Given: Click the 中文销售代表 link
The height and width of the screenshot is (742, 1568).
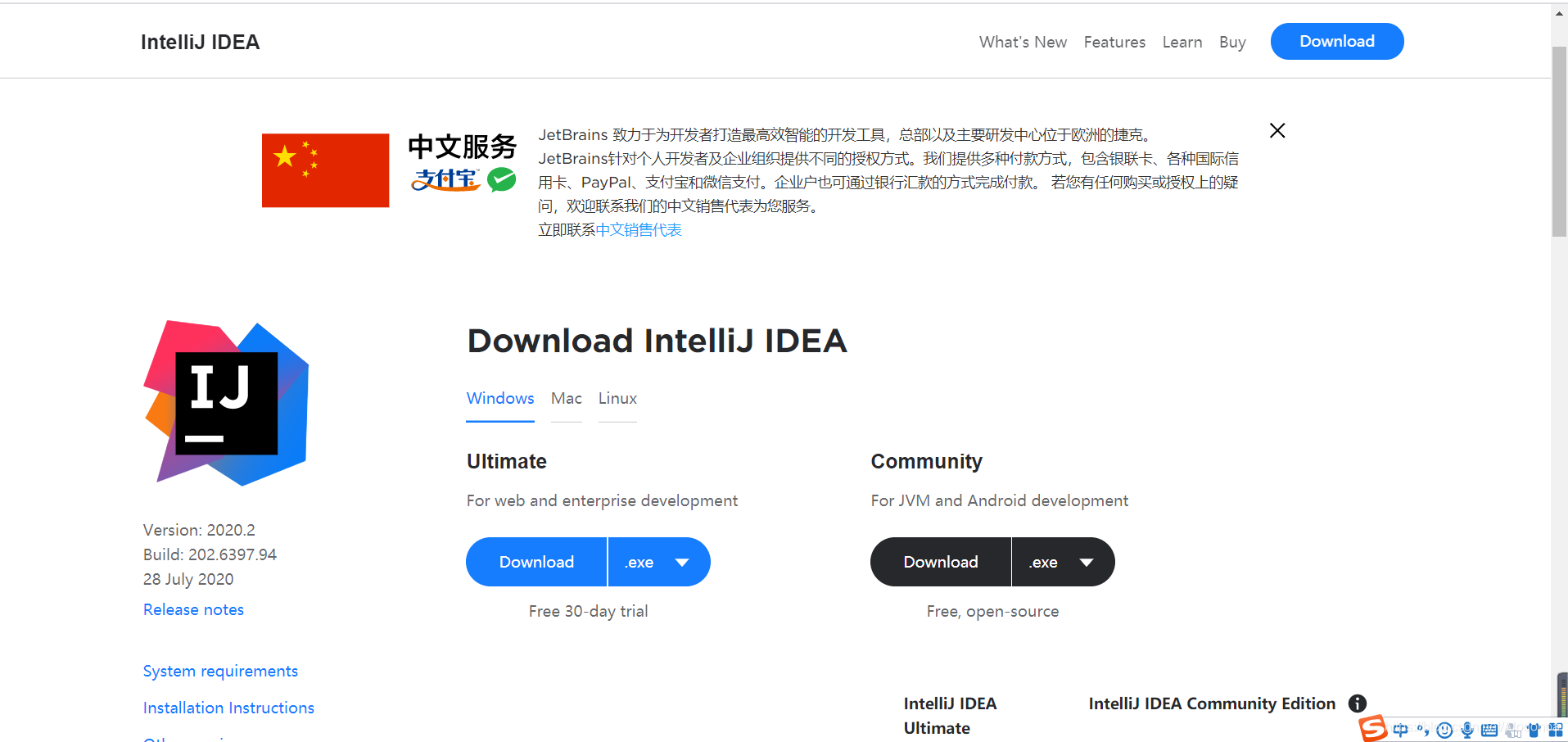Looking at the screenshot, I should point(639,230).
